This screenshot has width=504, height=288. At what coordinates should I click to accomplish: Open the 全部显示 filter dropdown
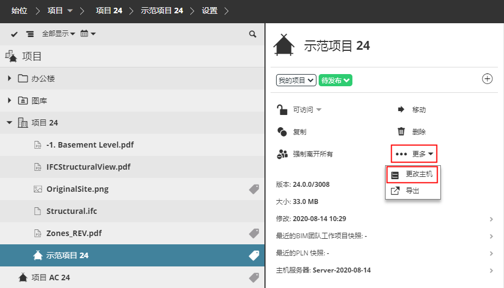tap(58, 33)
